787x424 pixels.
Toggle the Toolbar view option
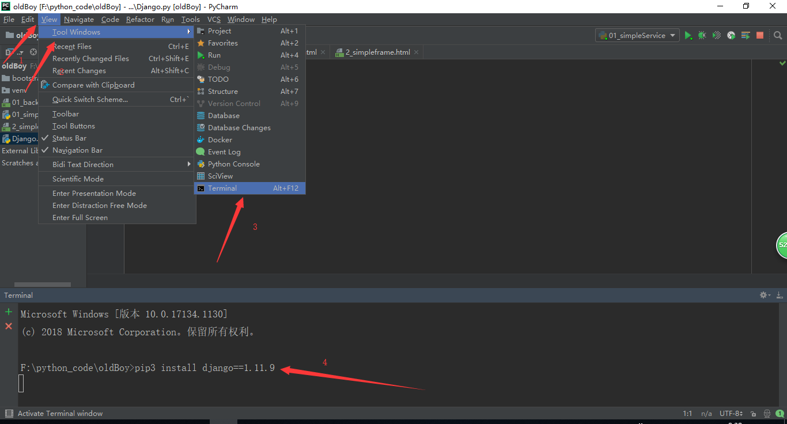point(117,114)
